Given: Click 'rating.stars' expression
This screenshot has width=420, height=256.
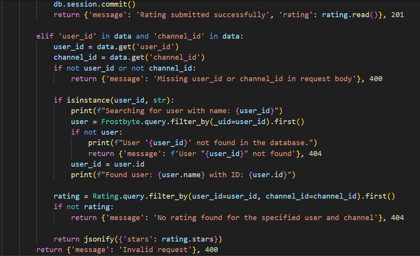Looking at the screenshot, I should click(x=187, y=239).
